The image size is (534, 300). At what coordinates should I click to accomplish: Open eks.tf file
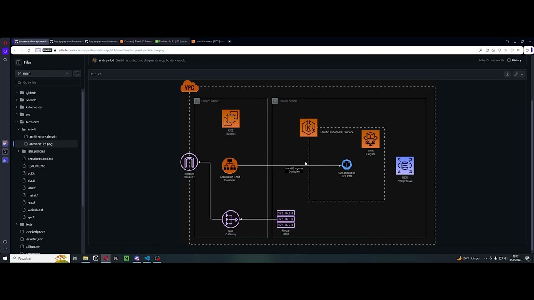tap(31, 180)
